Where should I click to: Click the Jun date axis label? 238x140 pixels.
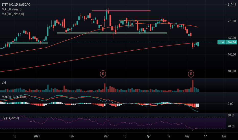pos(224,136)
